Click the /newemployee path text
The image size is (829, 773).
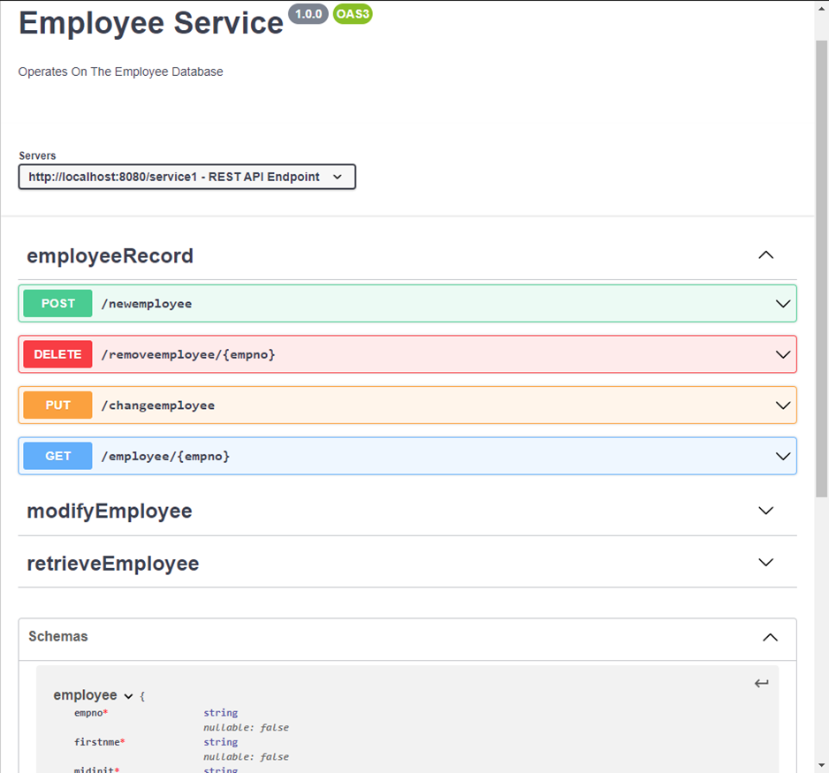pyautogui.click(x=147, y=304)
